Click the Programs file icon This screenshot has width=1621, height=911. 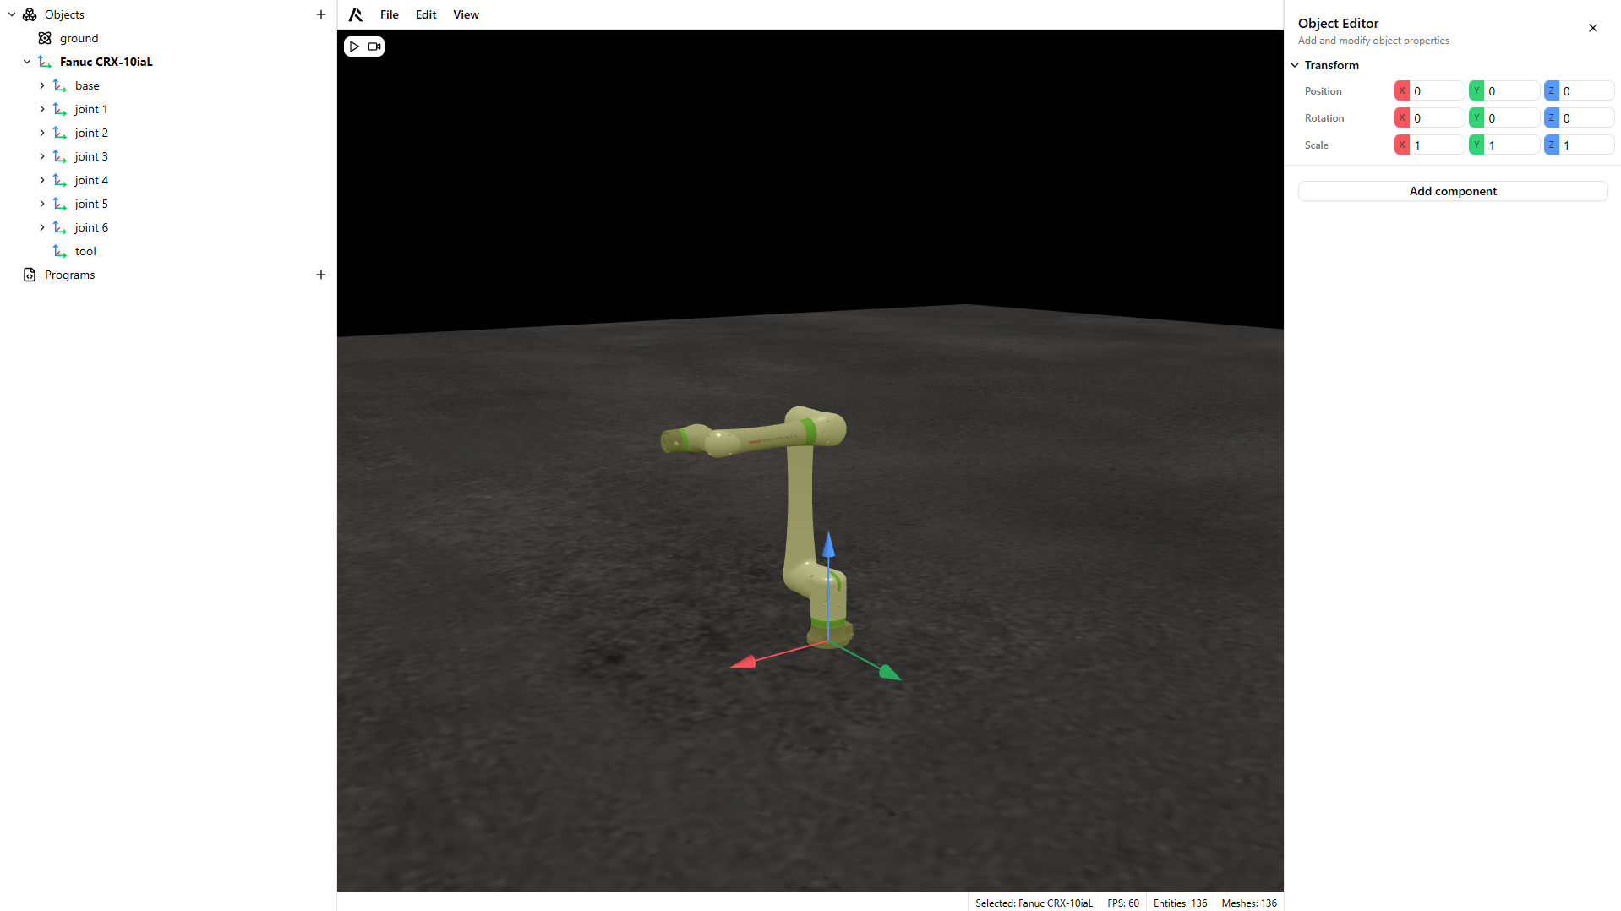(x=30, y=275)
